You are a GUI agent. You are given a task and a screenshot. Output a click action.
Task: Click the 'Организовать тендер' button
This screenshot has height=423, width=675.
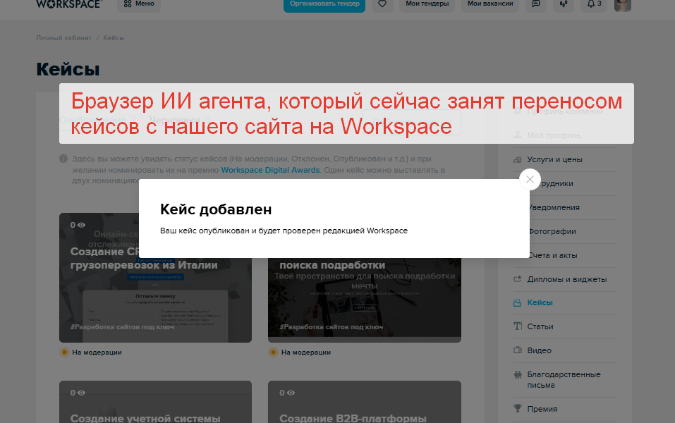tap(324, 4)
